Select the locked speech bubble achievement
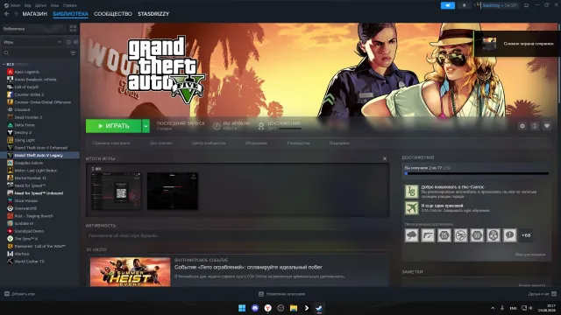The width and height of the screenshot is (561, 315). (510, 235)
